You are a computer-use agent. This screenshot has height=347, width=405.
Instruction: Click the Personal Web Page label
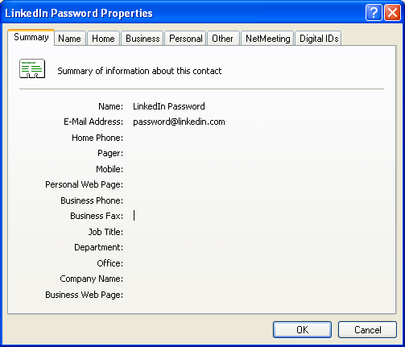(x=84, y=184)
